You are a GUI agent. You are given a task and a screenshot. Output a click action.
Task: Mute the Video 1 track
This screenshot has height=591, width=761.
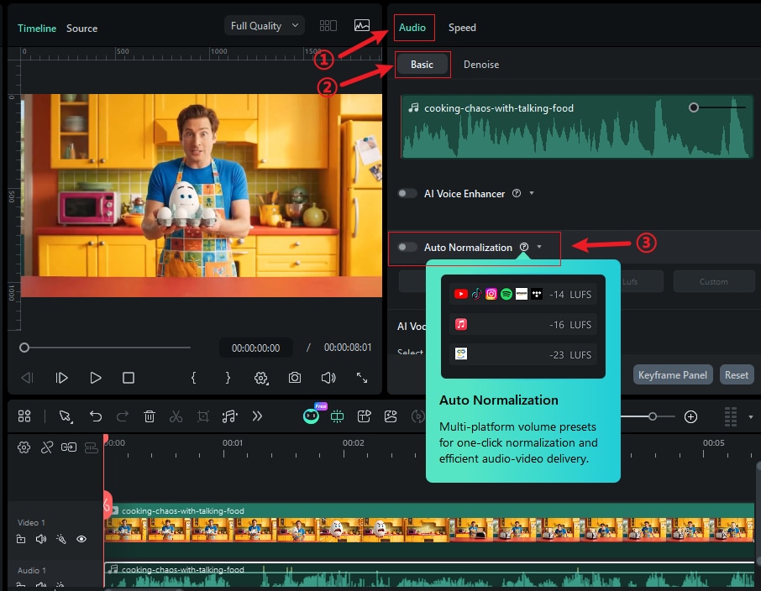41,539
